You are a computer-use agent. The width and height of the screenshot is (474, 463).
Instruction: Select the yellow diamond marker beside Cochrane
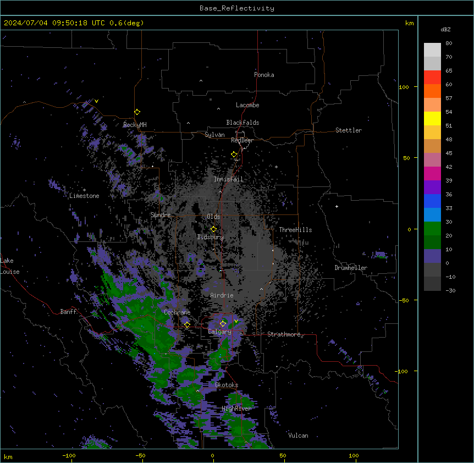point(187,325)
